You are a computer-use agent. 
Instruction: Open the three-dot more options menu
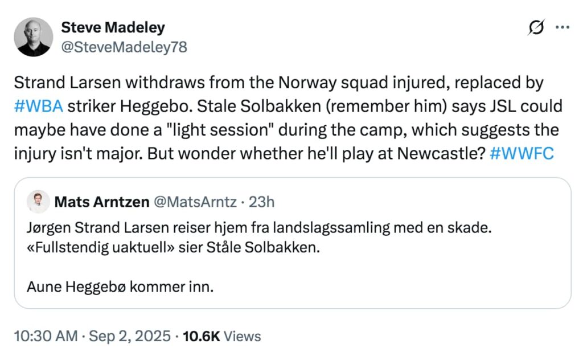pos(561,27)
